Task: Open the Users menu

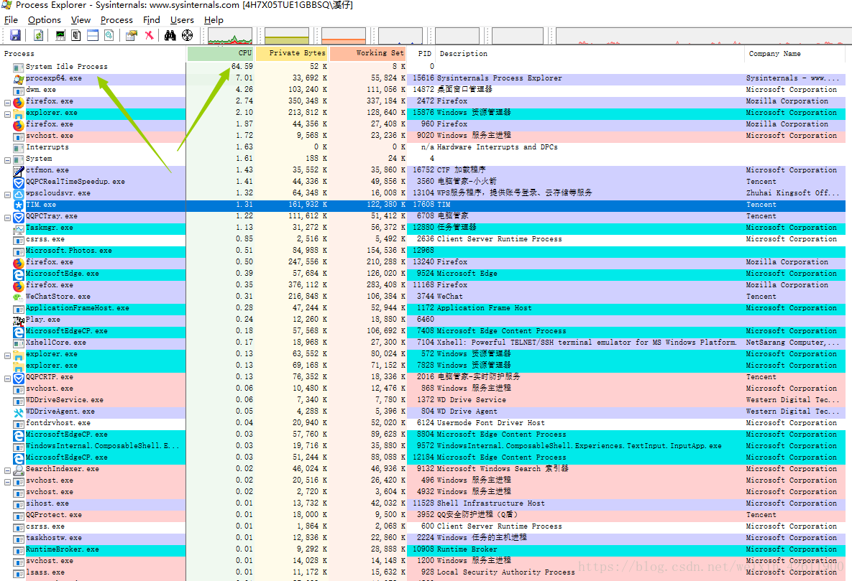Action: click(x=182, y=20)
